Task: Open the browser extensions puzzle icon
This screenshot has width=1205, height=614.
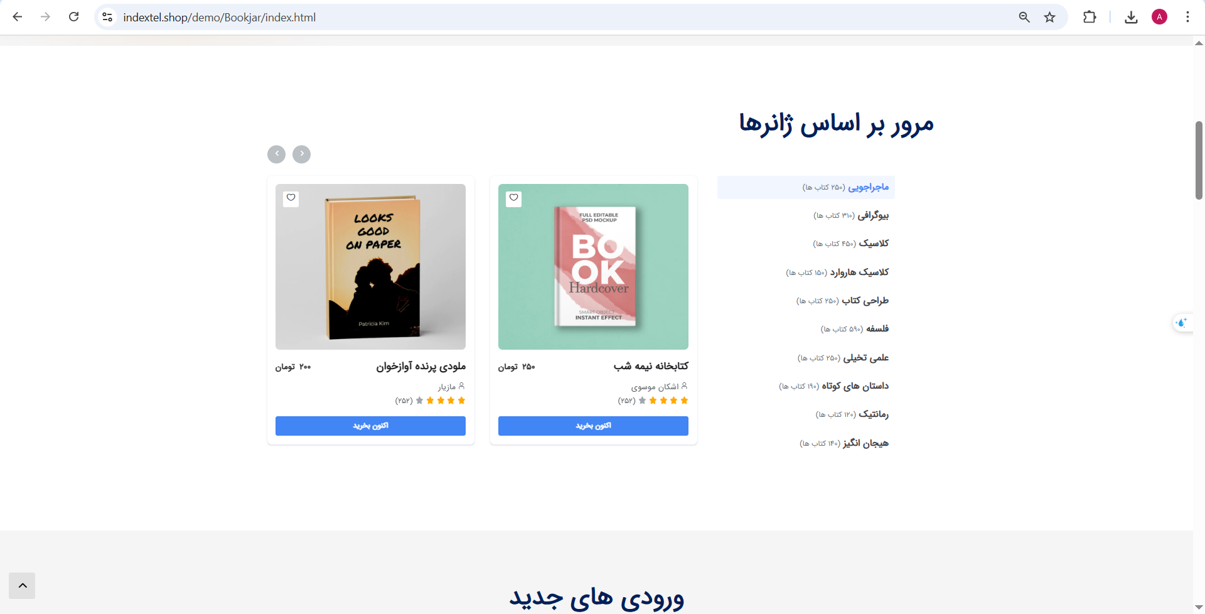Action: 1090,17
